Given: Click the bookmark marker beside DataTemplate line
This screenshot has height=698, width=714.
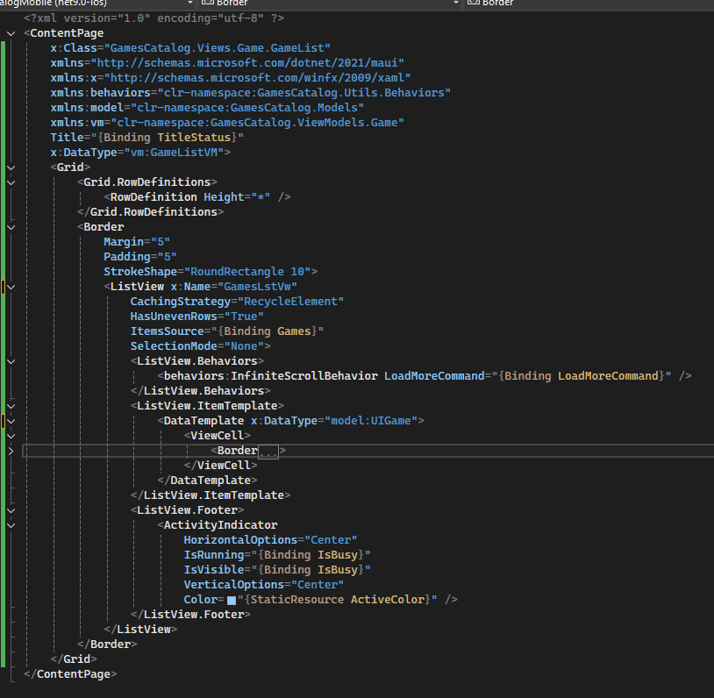Looking at the screenshot, I should (x=4, y=420).
